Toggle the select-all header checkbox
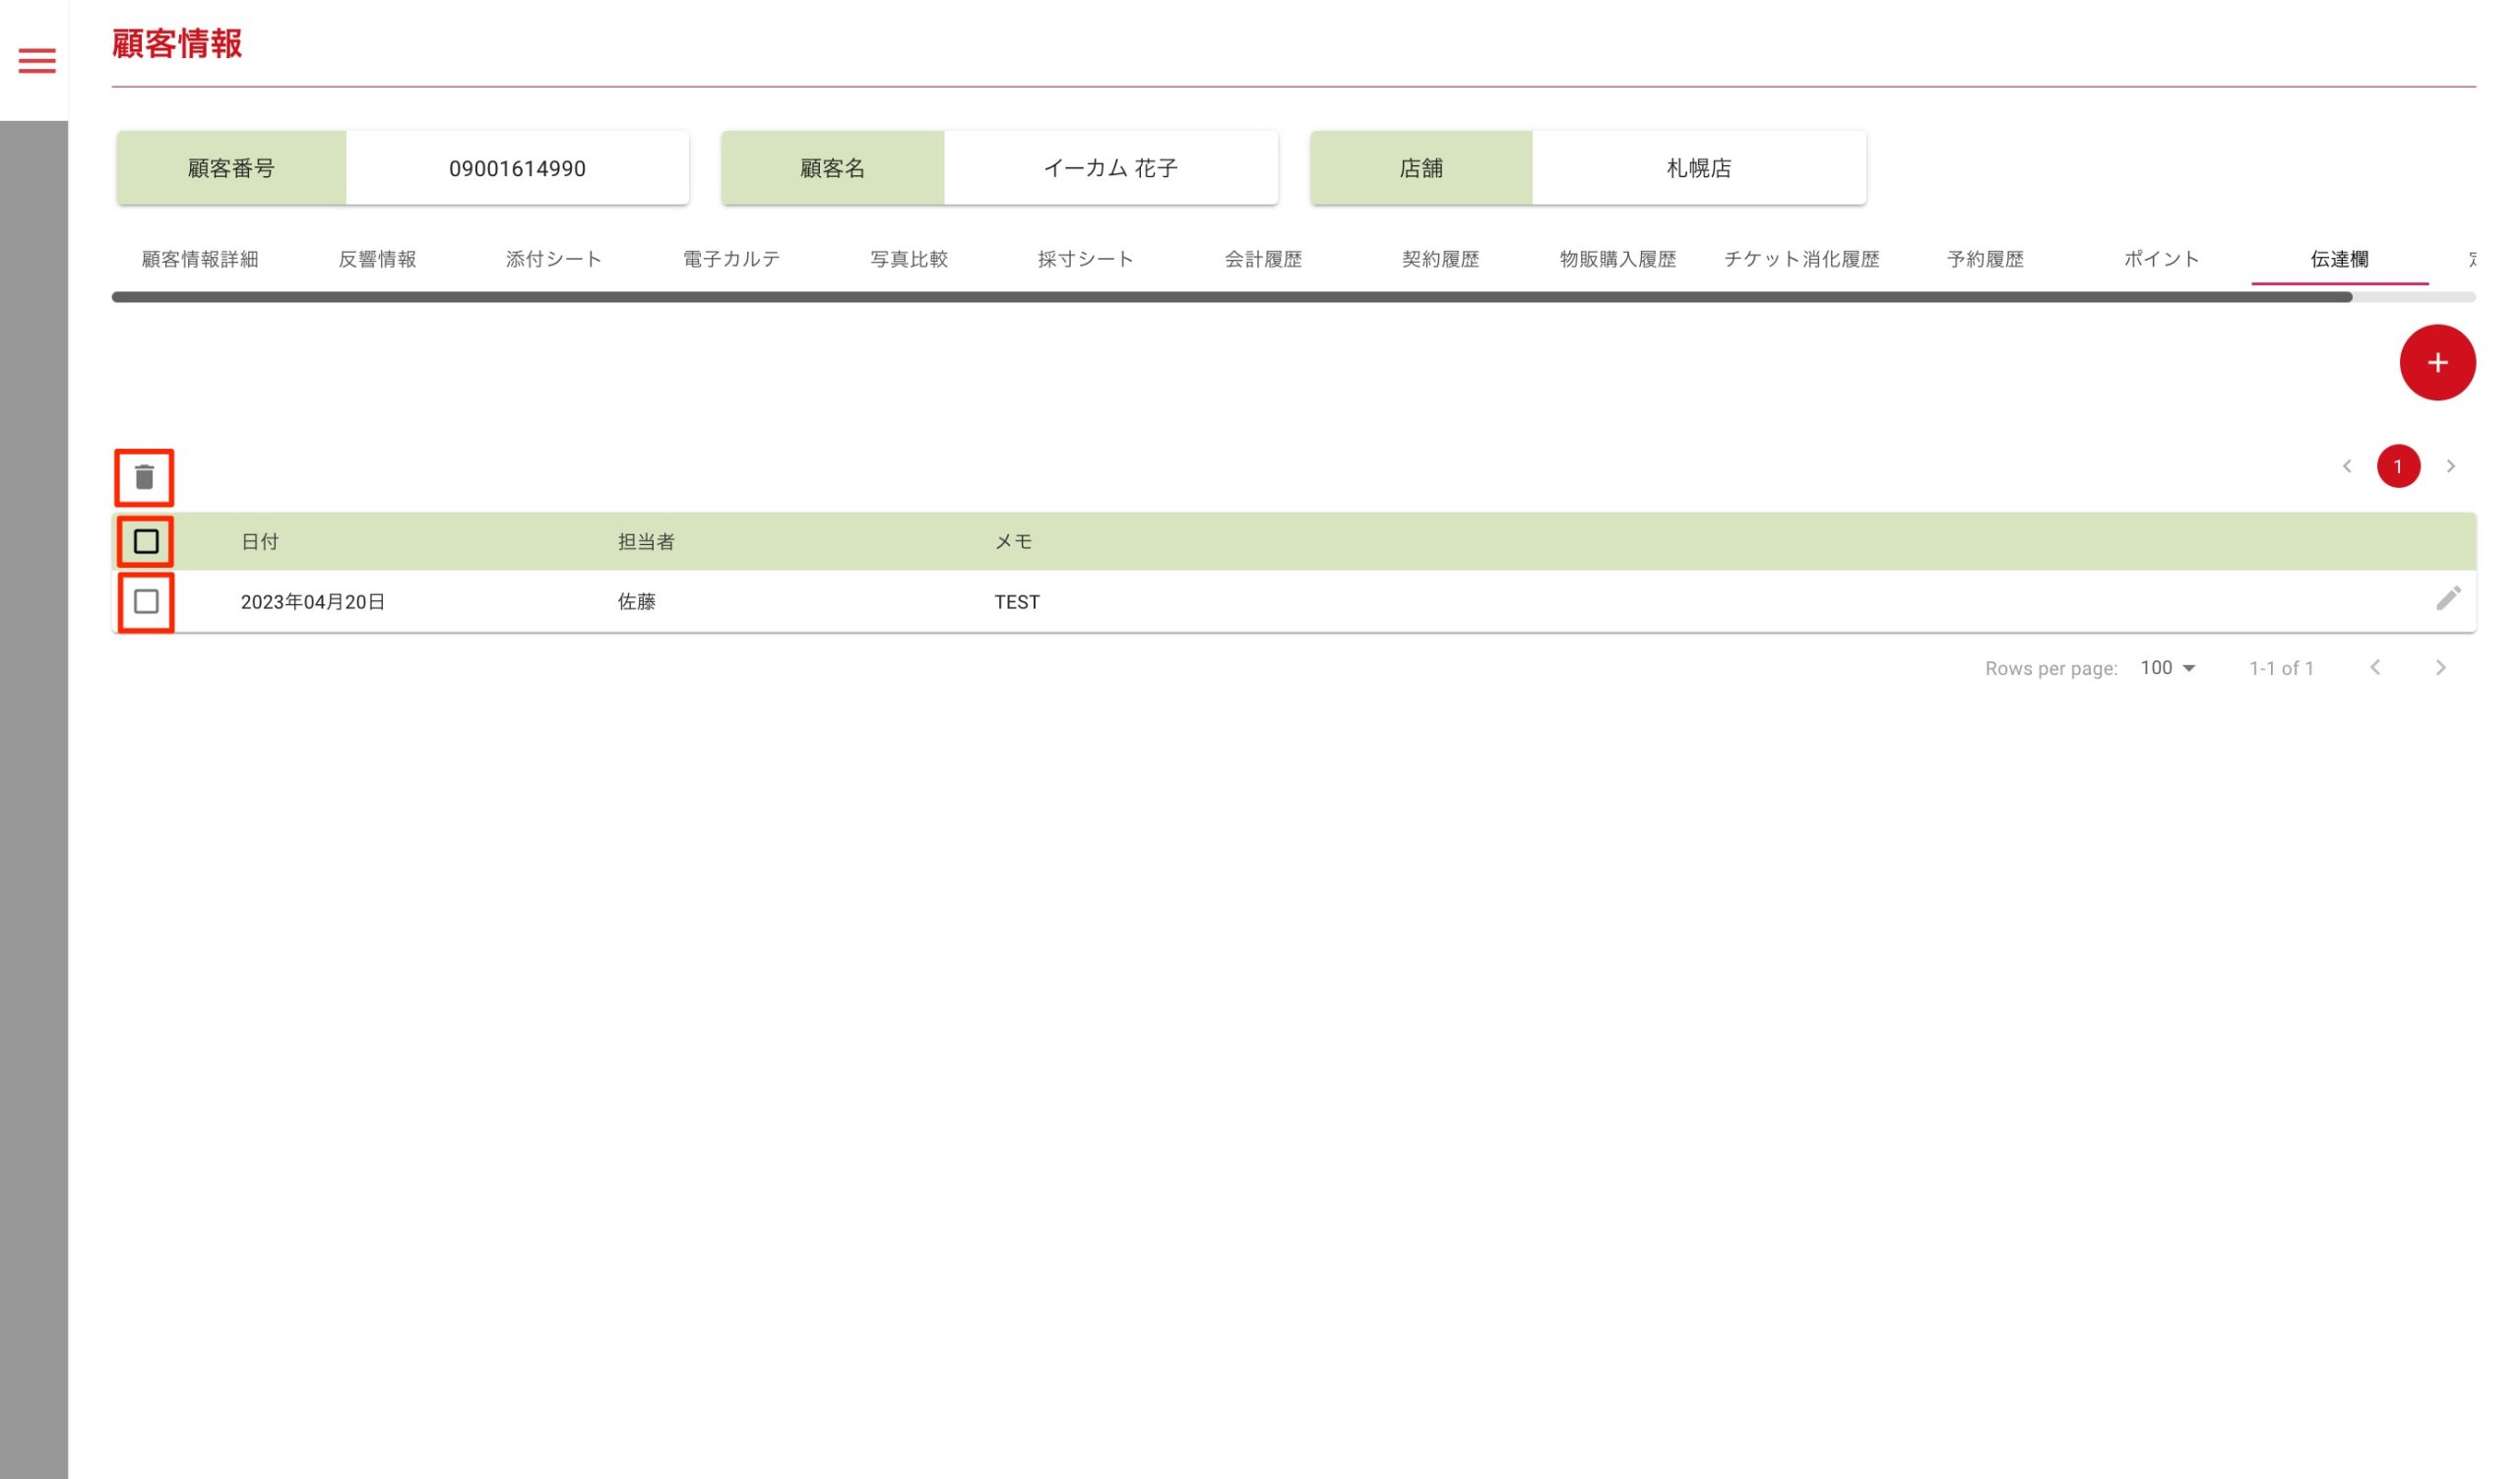 click(x=146, y=541)
